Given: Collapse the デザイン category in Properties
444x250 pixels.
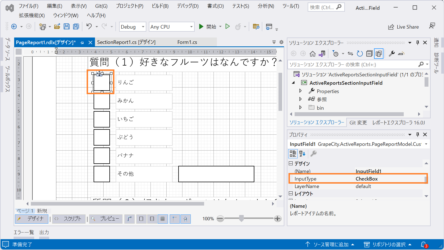Looking at the screenshot, I should tap(291, 163).
